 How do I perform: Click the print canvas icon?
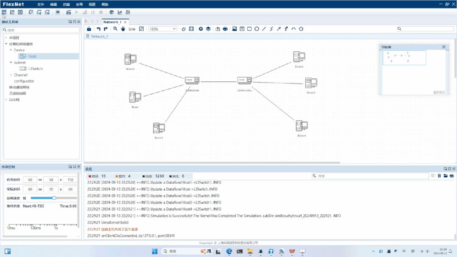[226, 29]
